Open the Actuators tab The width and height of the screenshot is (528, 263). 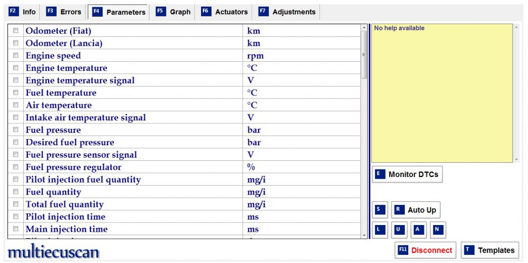(x=225, y=12)
